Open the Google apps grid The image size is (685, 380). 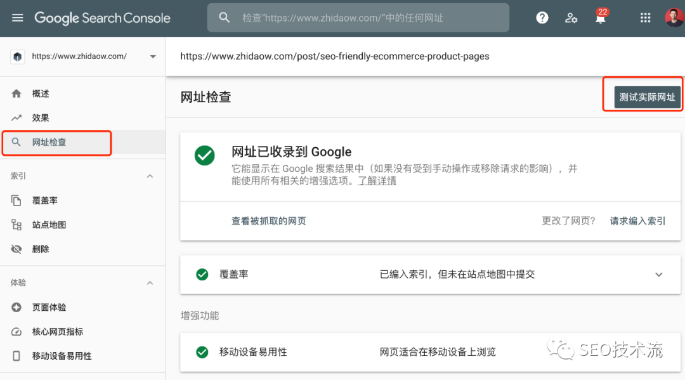[645, 18]
